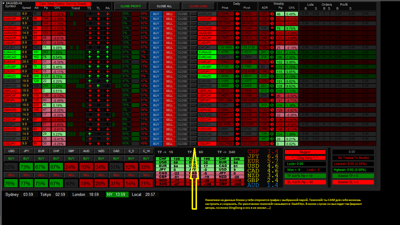This screenshot has height=225, width=400.
Task: Click BUY in the AUDCAD row
Action: (156, 14)
